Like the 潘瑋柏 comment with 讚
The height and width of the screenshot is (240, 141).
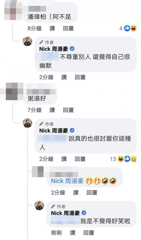(x=52, y=28)
